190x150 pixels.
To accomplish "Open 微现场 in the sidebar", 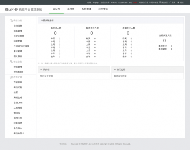I will [x=17, y=113].
